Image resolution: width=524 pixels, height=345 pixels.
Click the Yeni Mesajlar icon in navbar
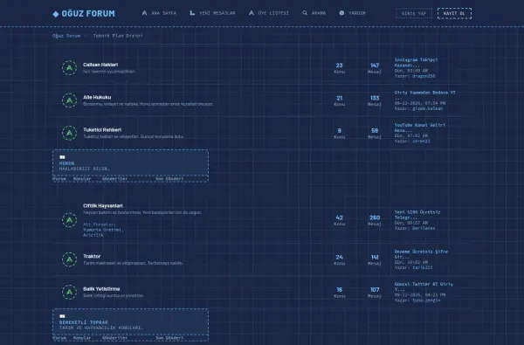pyautogui.click(x=192, y=13)
